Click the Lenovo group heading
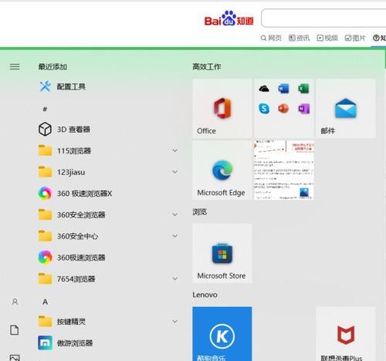 [x=205, y=295]
